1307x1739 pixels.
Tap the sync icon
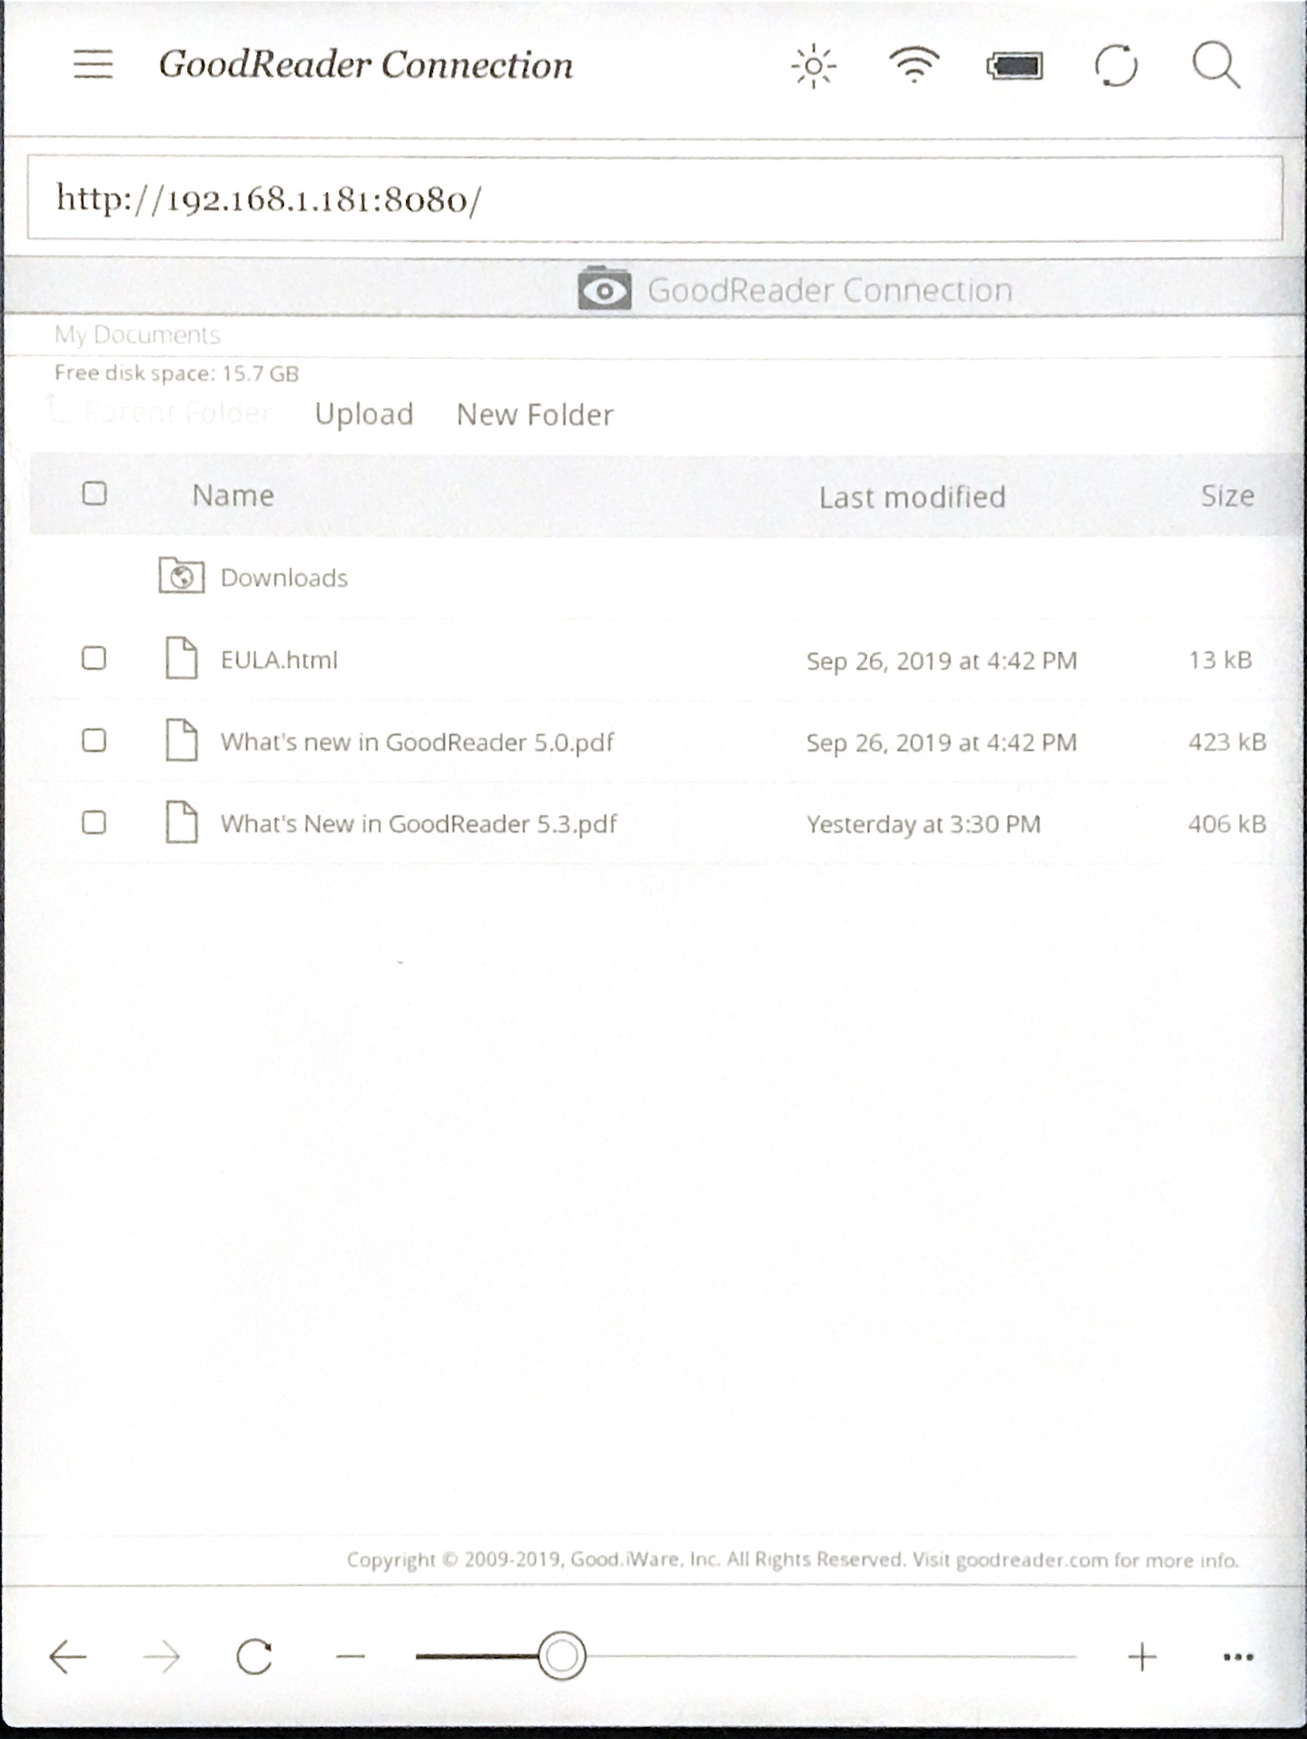(1116, 65)
